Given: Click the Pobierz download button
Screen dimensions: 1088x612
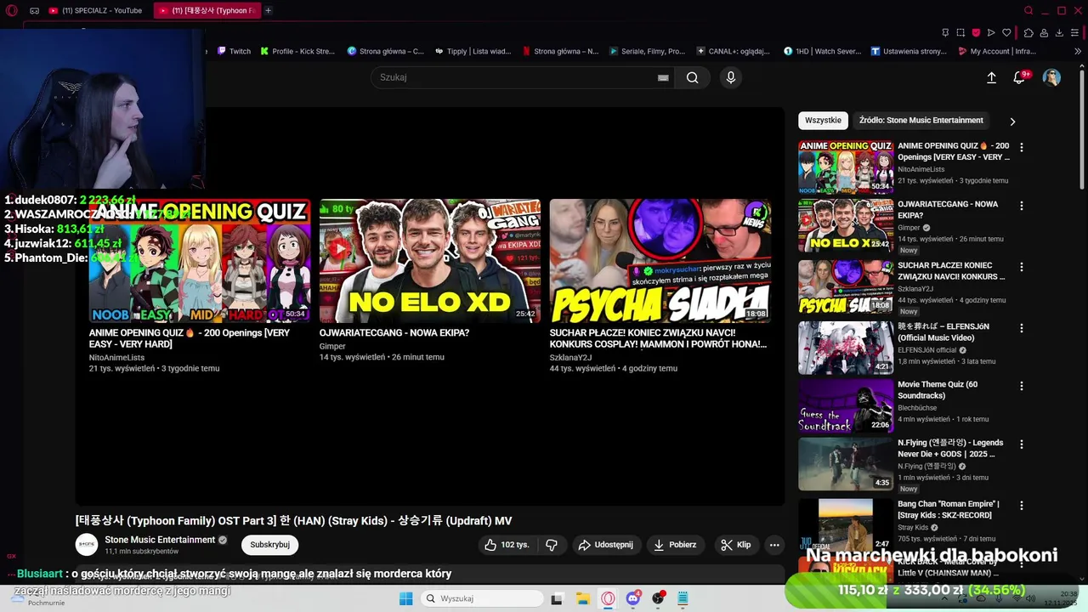Looking at the screenshot, I should (x=675, y=545).
